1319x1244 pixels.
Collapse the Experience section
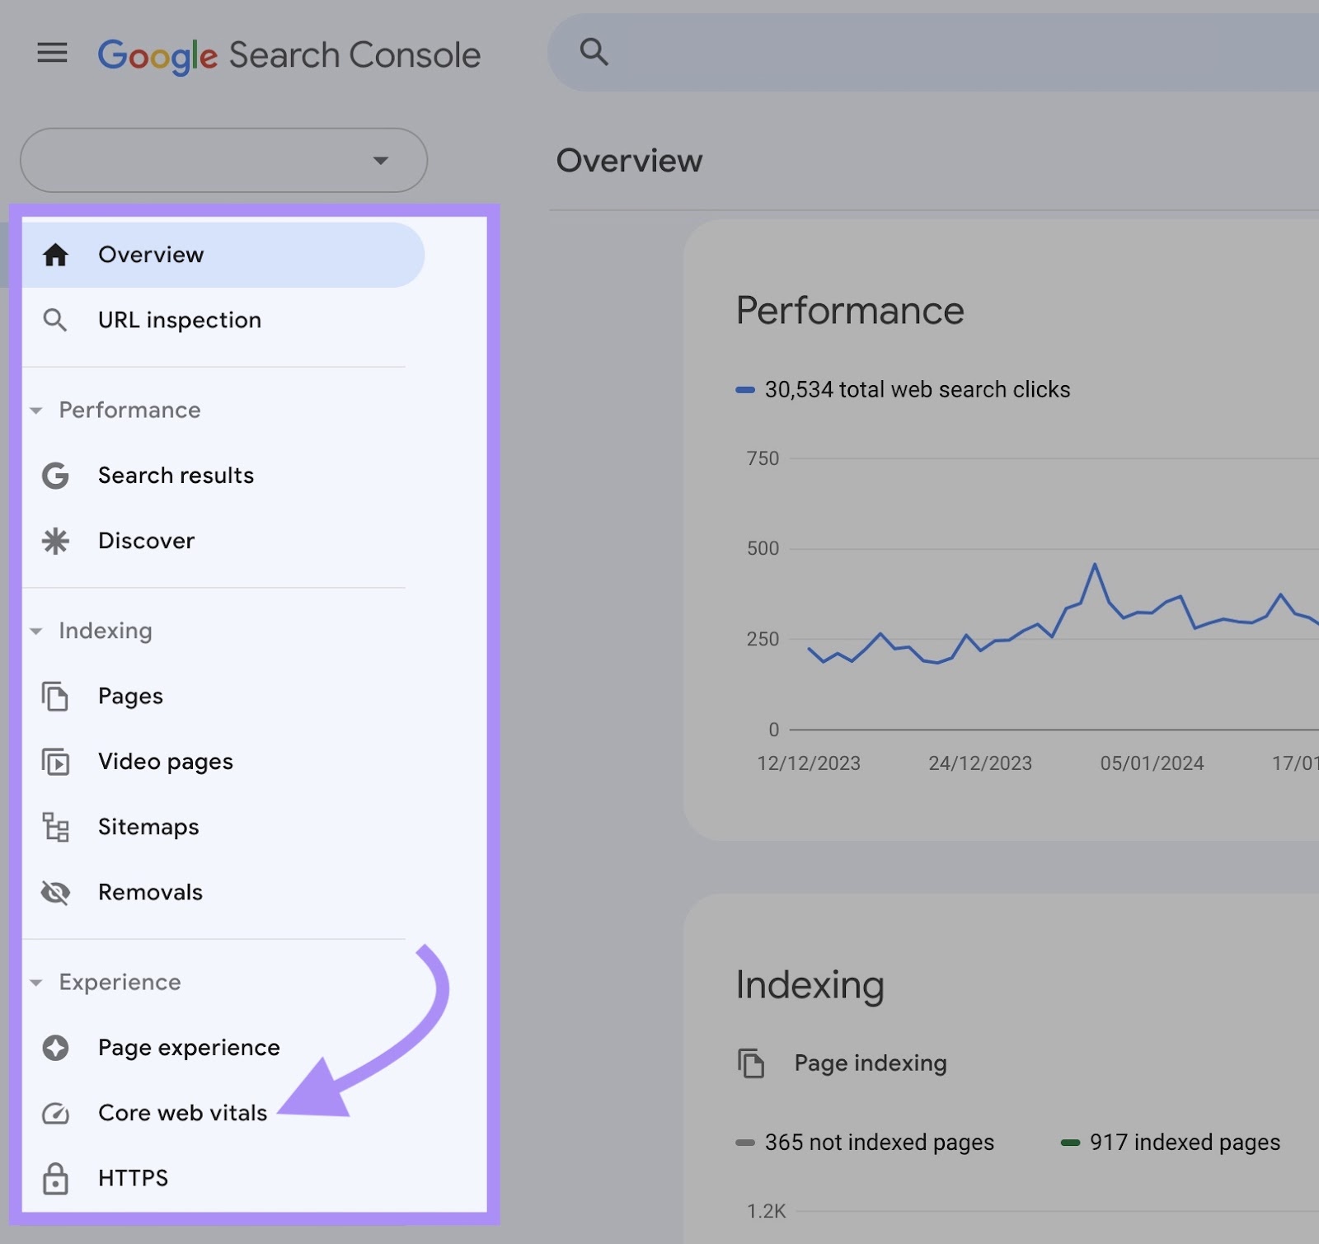click(36, 982)
